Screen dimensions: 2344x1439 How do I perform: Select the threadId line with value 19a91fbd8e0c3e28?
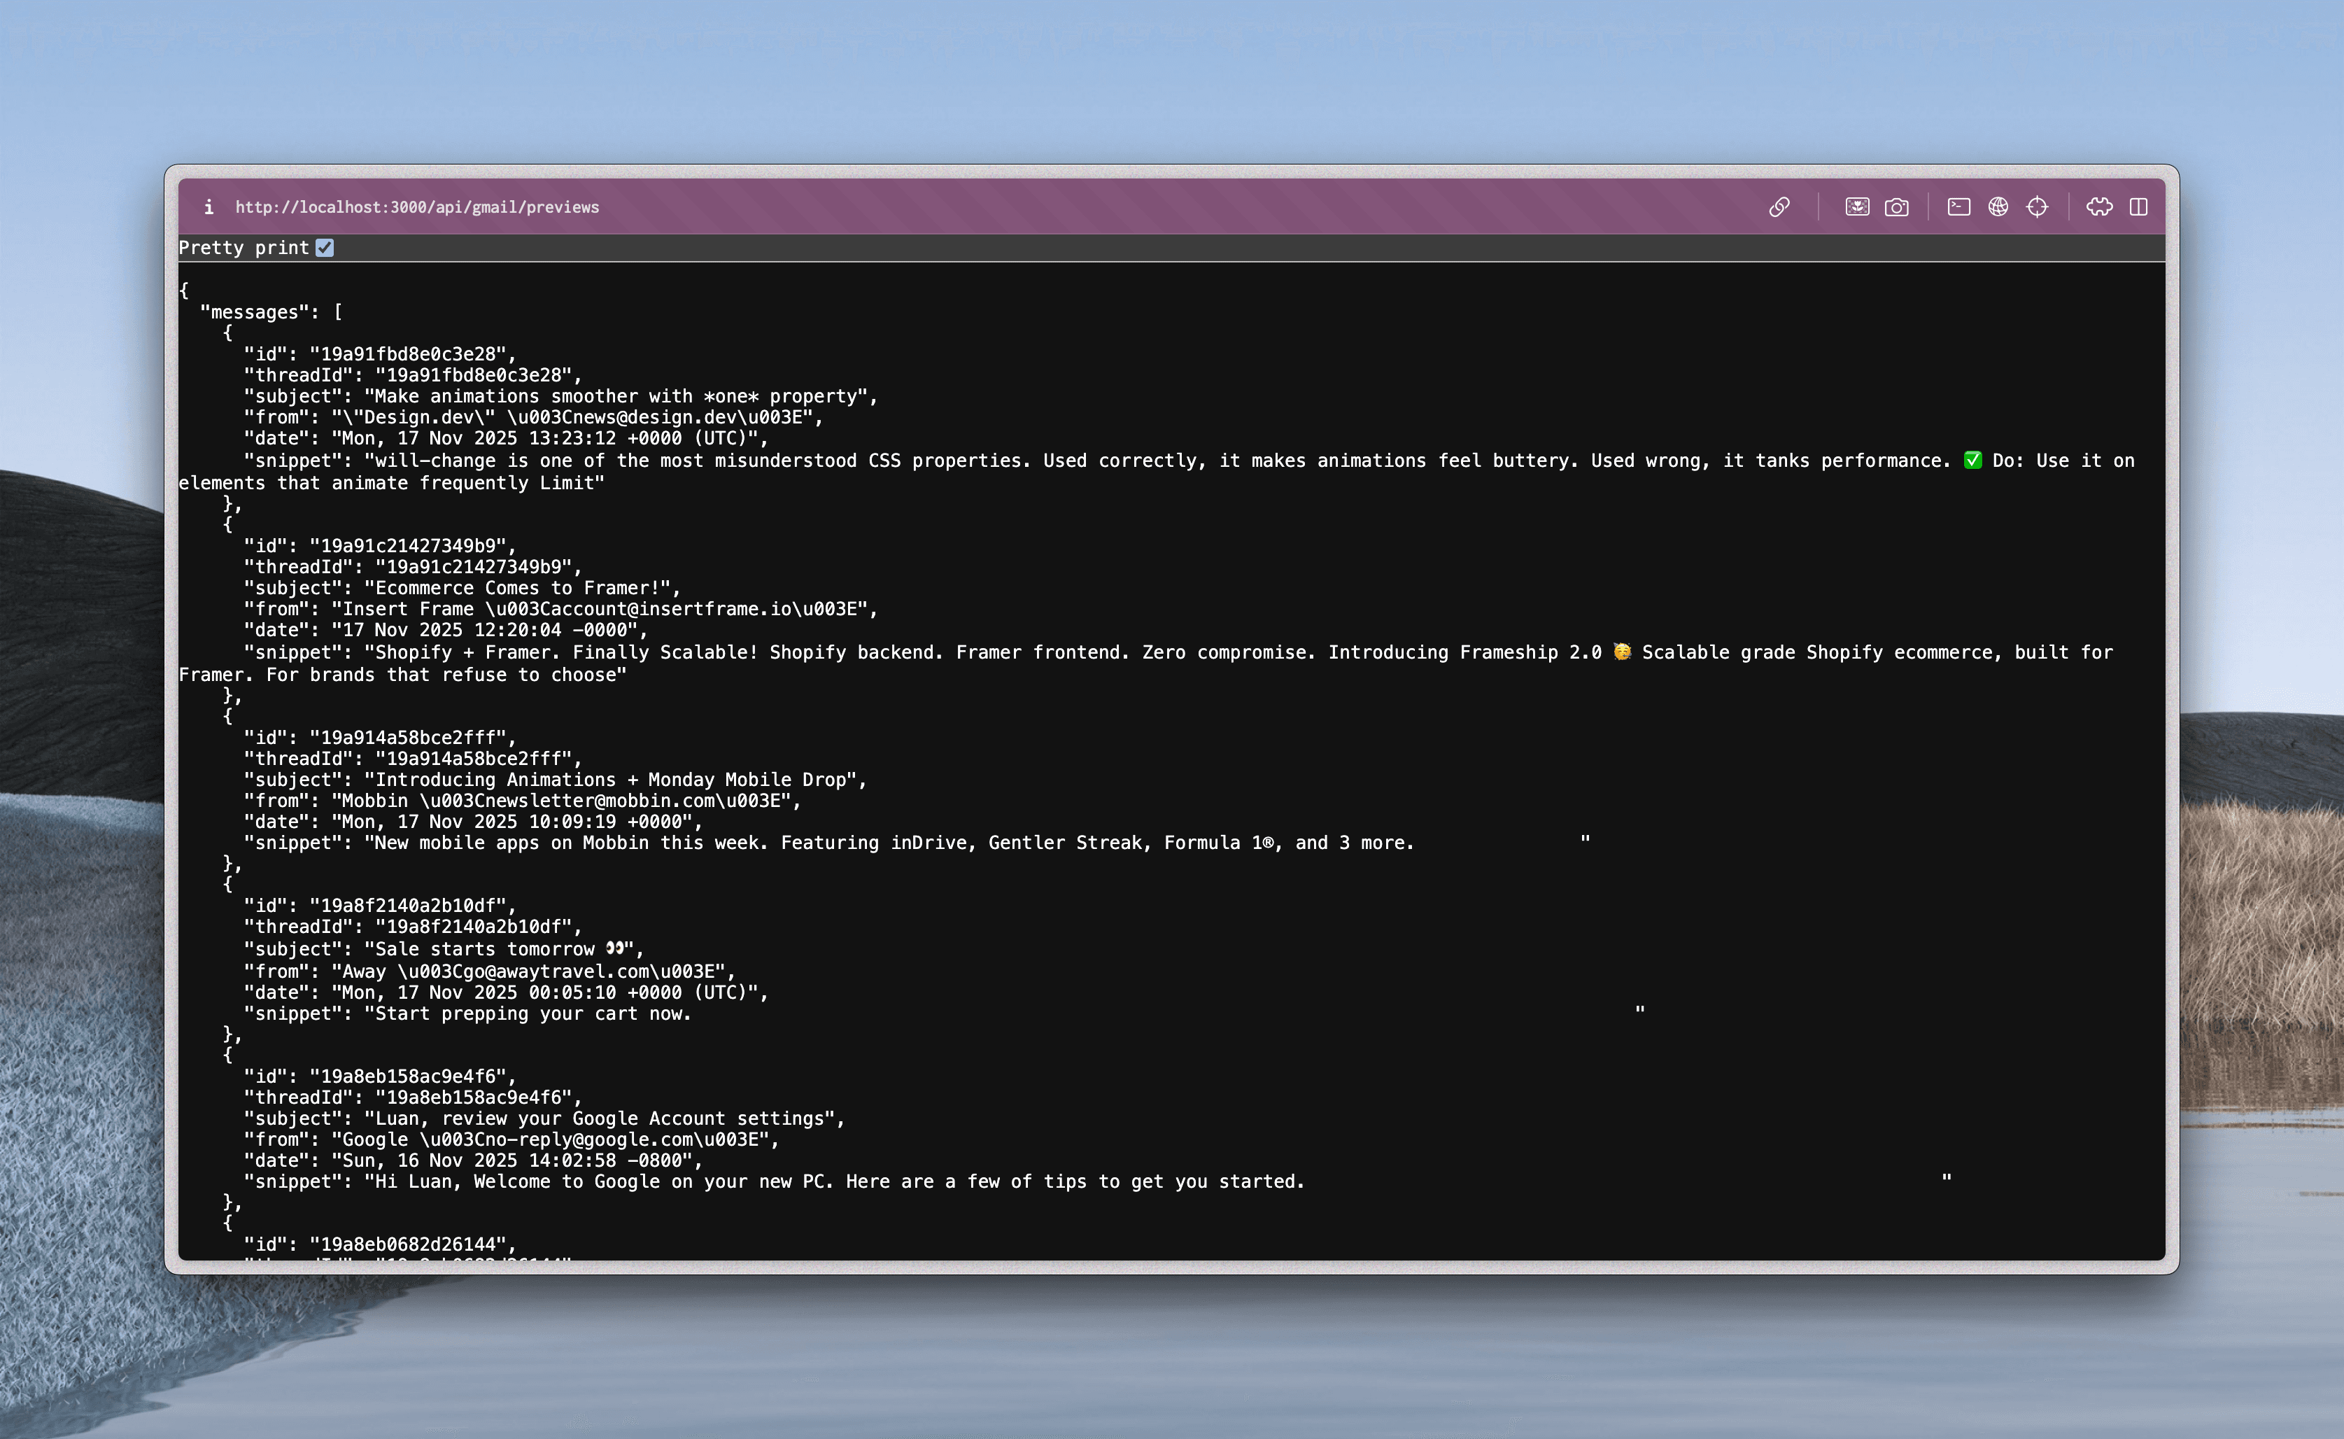(413, 375)
